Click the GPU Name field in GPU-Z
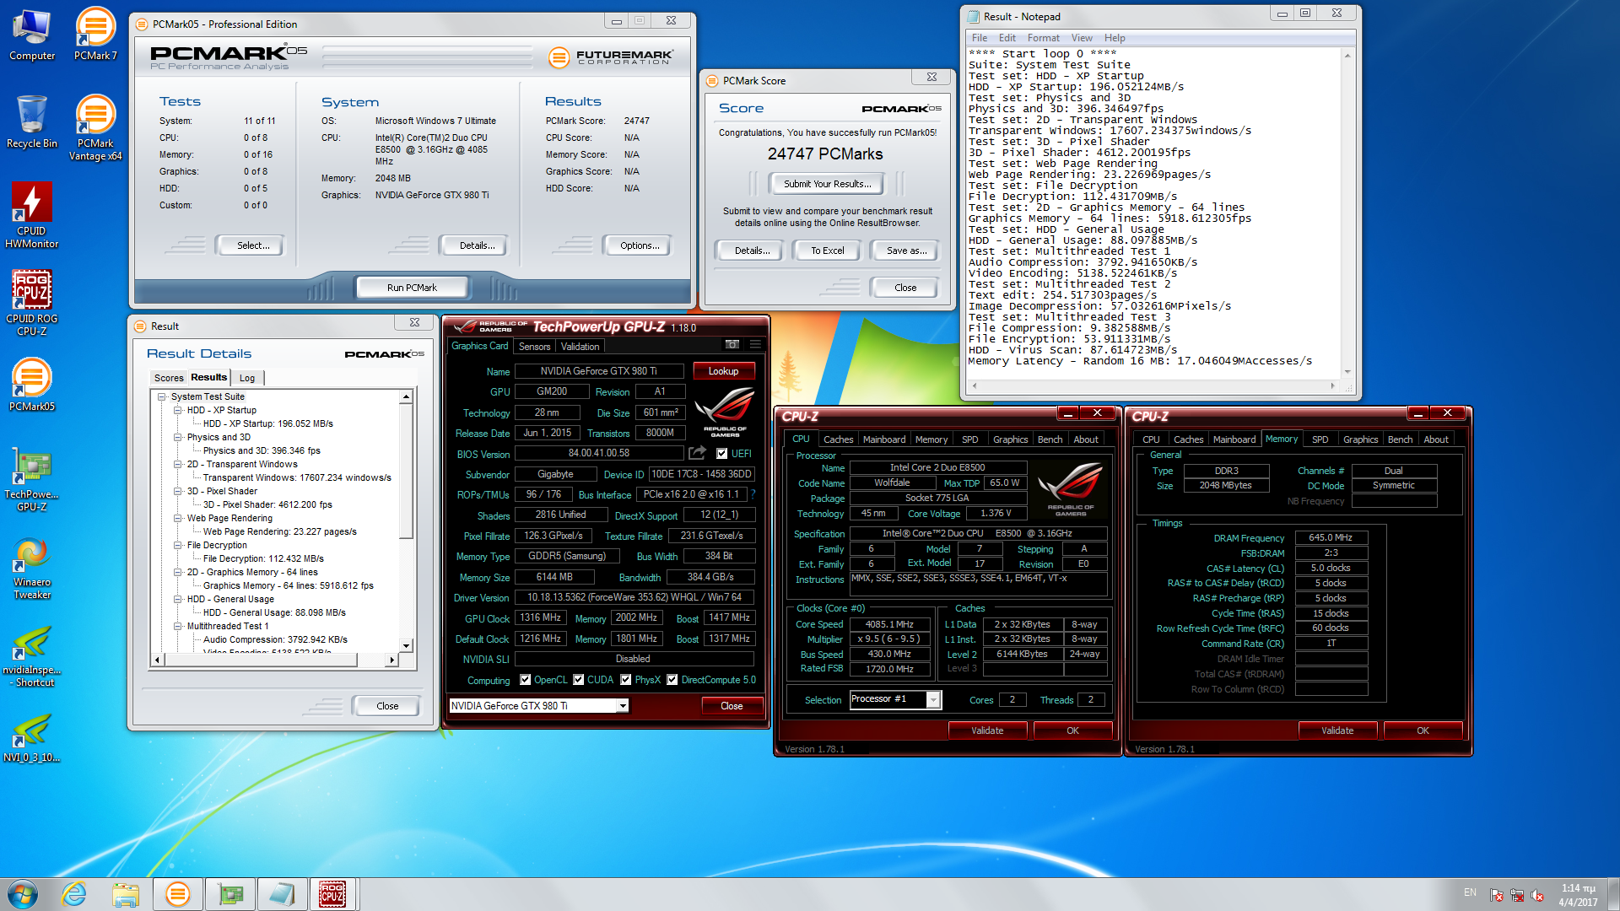Viewport: 1620px width, 911px height. coord(598,371)
